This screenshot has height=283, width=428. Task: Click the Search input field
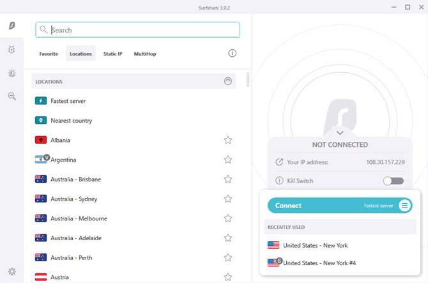click(x=138, y=30)
